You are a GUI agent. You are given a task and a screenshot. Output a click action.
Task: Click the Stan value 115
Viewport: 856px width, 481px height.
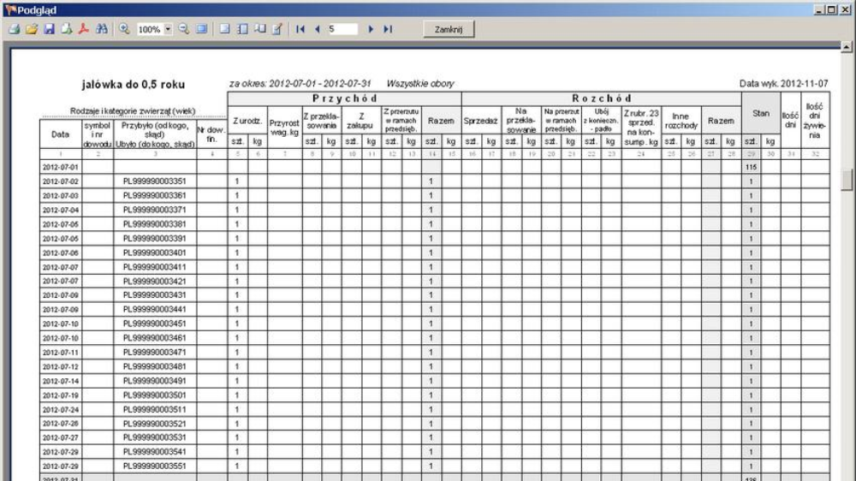click(752, 167)
